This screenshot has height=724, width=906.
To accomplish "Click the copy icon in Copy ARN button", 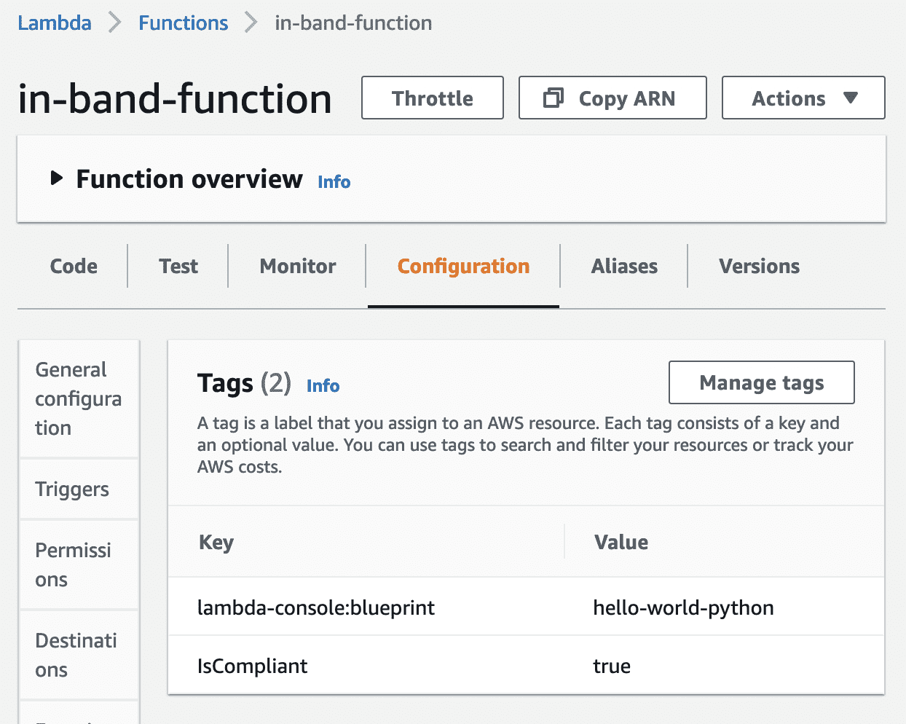I will tap(554, 98).
